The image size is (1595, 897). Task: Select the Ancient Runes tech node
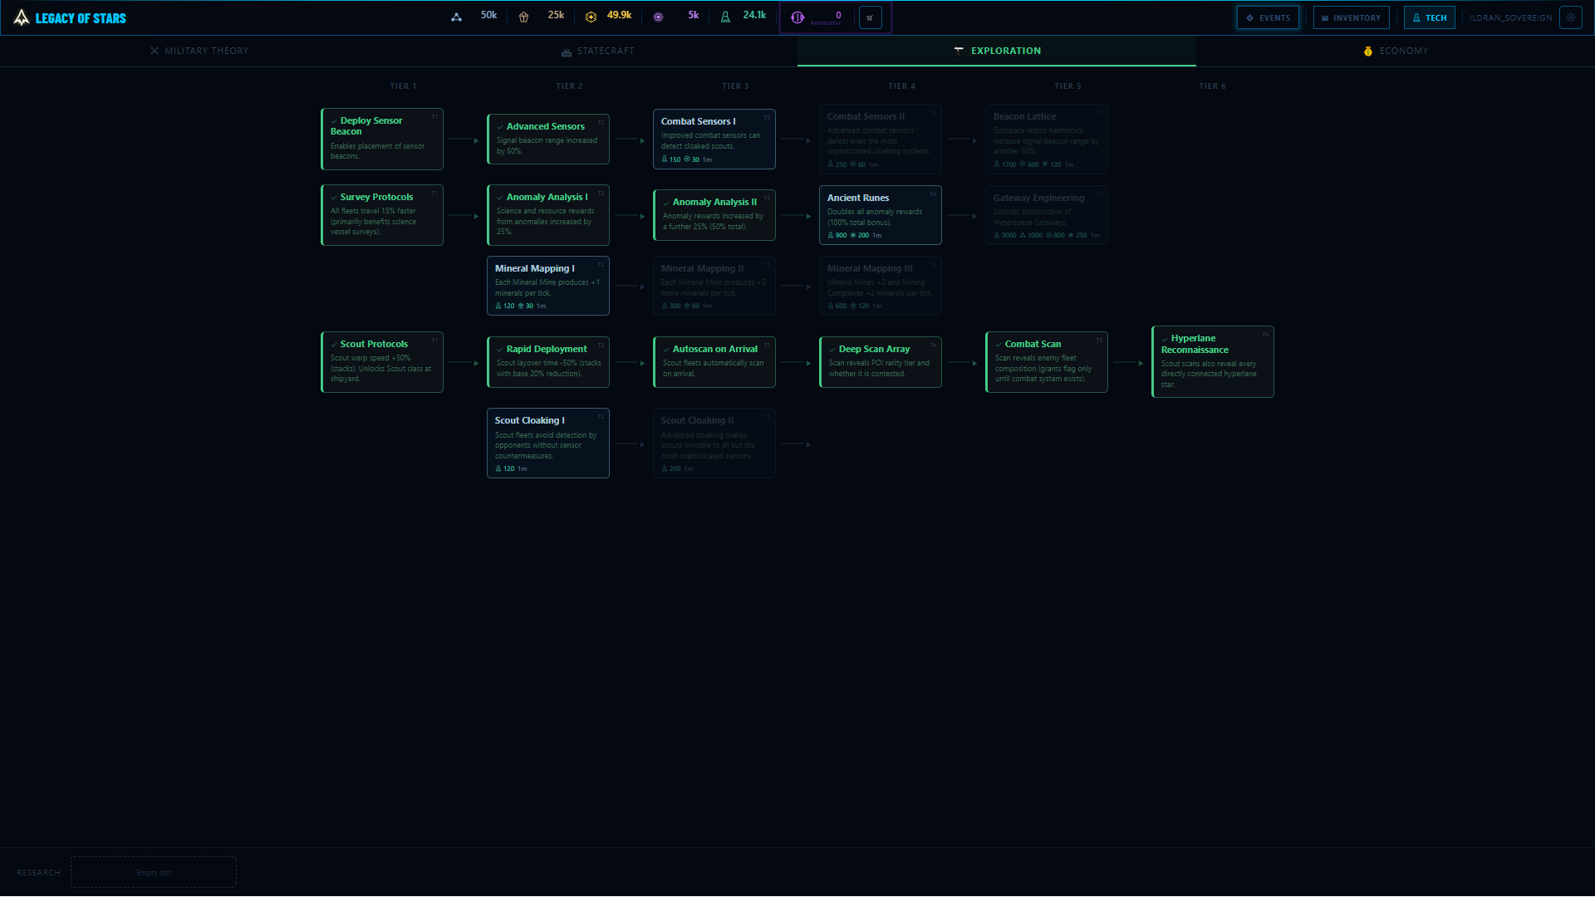[881, 215]
